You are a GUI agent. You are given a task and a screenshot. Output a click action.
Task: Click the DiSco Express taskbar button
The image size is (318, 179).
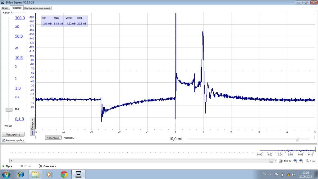point(78,175)
